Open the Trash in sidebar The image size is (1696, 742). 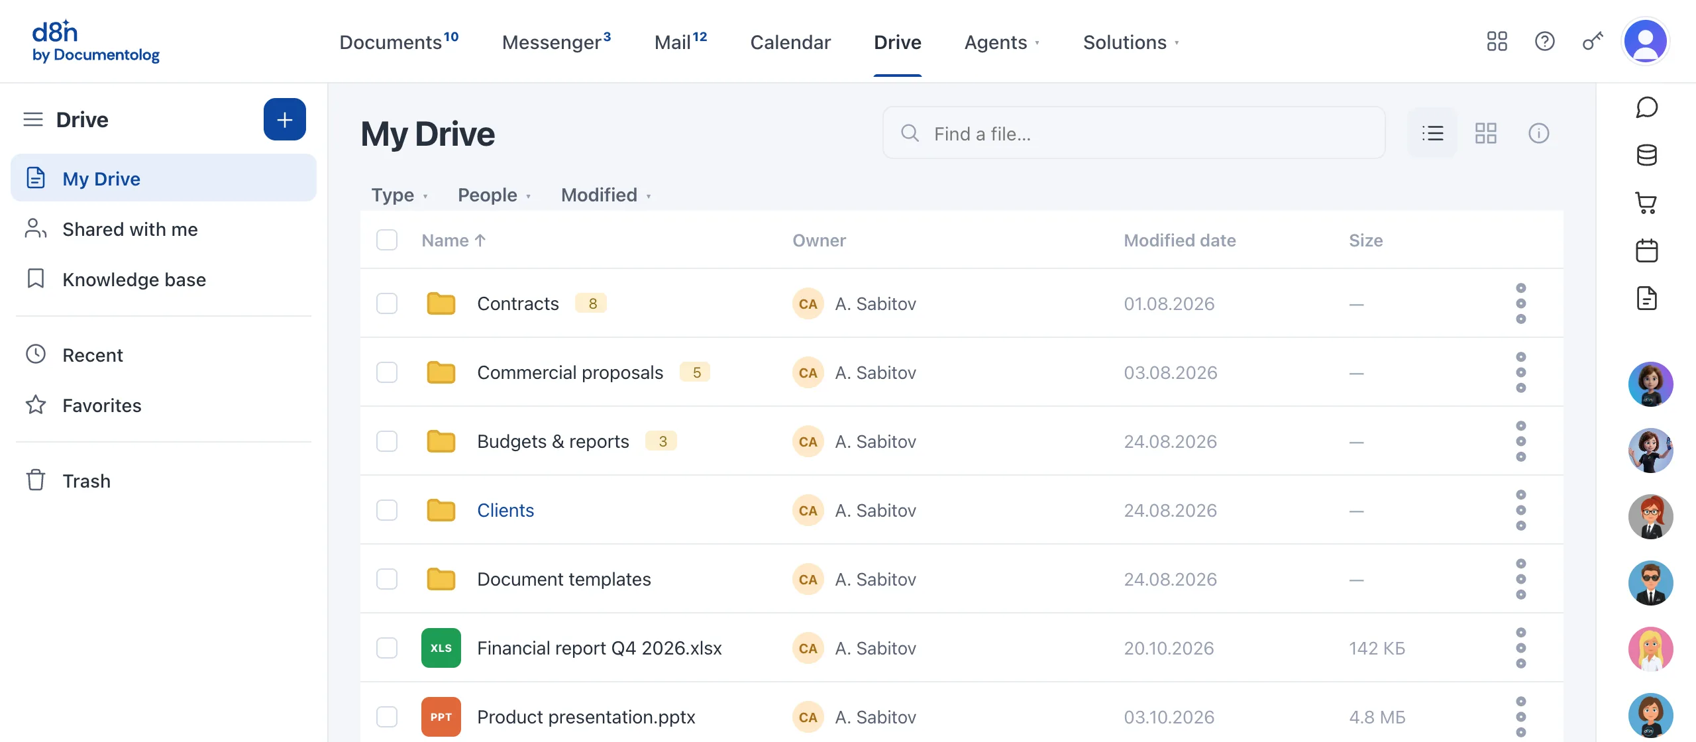point(164,481)
